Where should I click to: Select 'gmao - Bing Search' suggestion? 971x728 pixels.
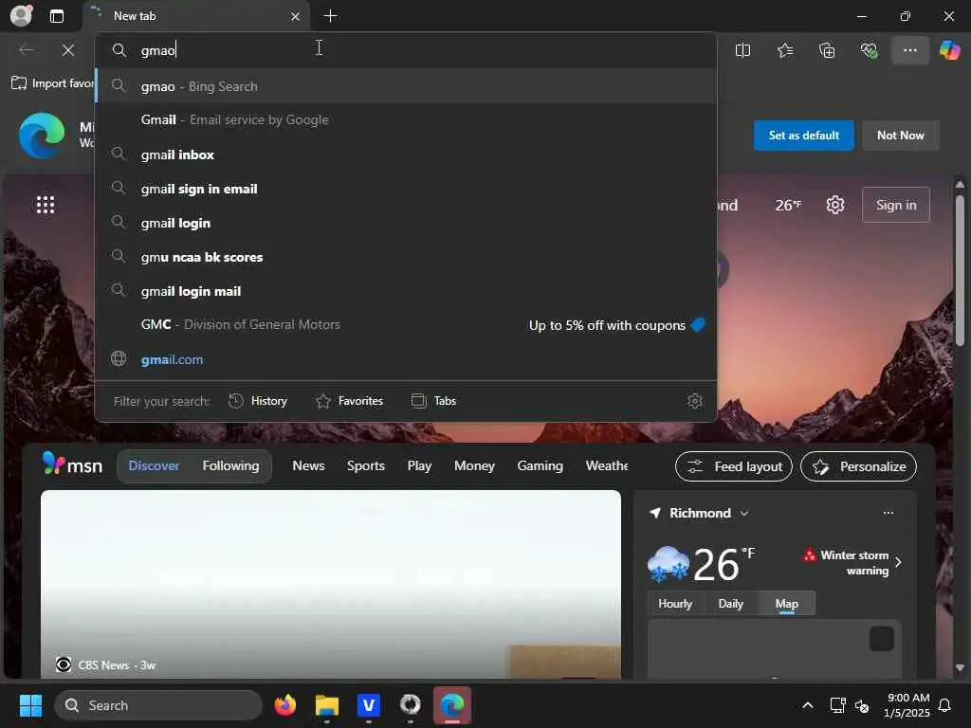point(406,86)
